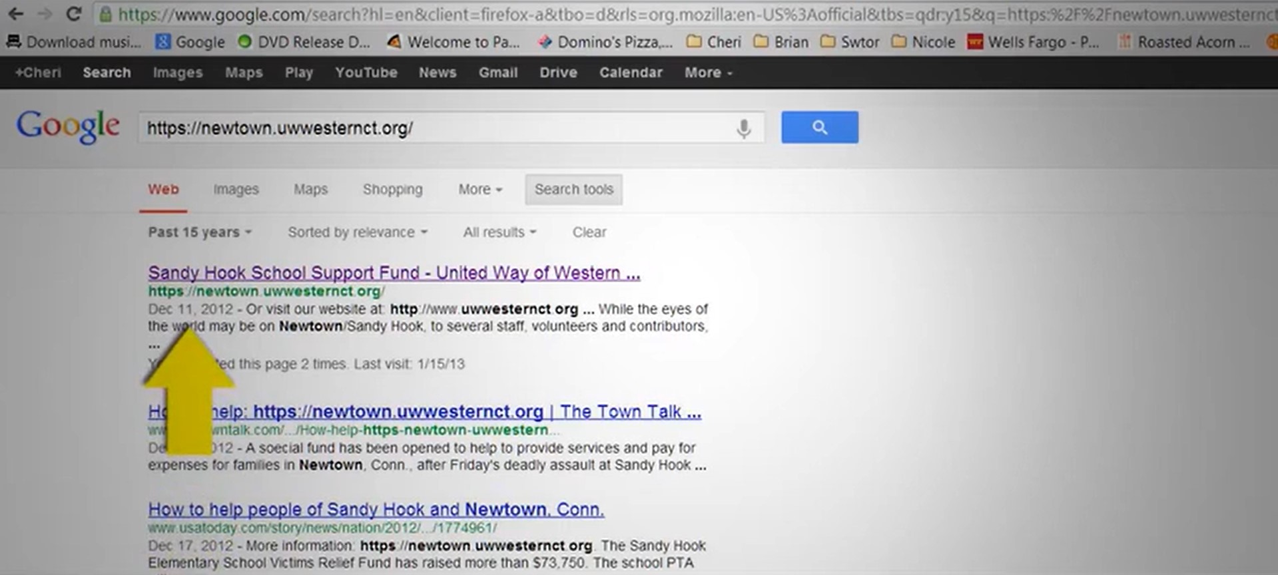This screenshot has height=575, width=1278.
Task: Open Drive from the black Google bar
Action: 558,73
